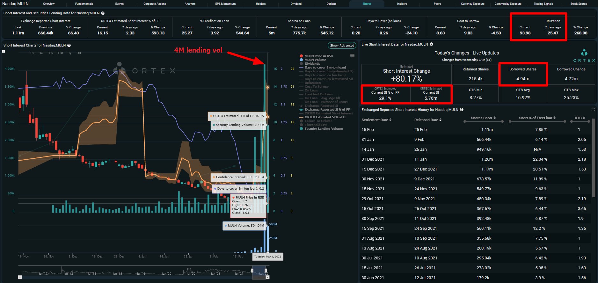Open the EPS Momentum tab
This screenshot has height=283, width=598.
point(225,4)
